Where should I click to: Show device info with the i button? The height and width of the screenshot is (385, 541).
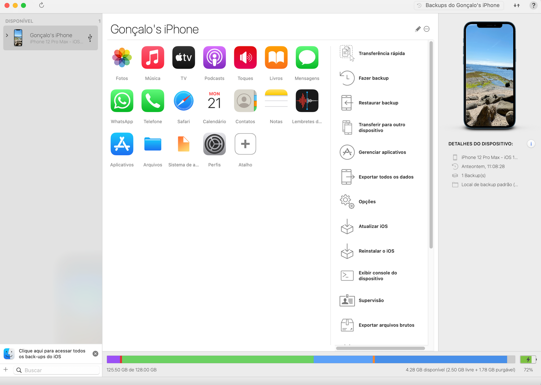(531, 144)
